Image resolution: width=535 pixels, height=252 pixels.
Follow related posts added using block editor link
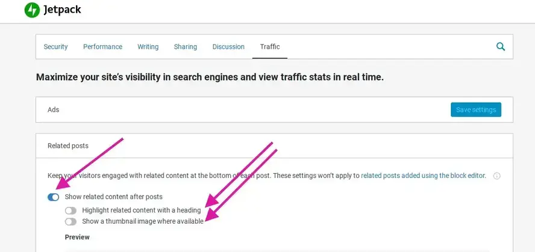423,176
